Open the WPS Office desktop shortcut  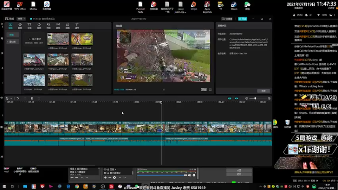(20, 6)
